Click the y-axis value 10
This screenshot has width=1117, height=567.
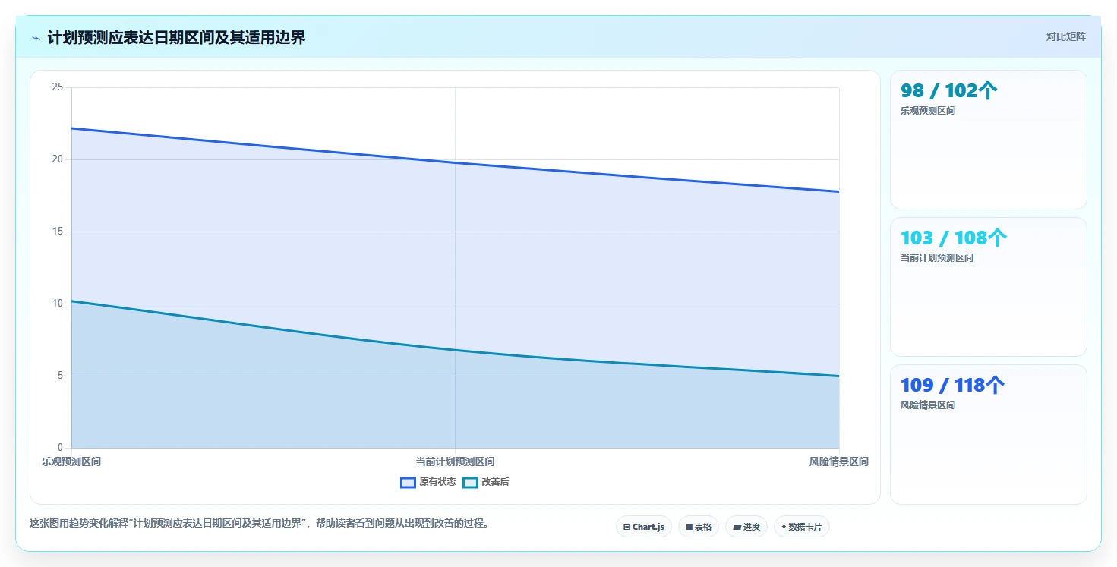coord(57,304)
